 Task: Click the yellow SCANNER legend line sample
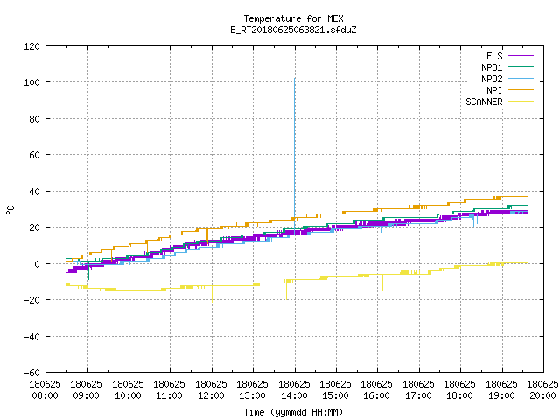tap(521, 101)
